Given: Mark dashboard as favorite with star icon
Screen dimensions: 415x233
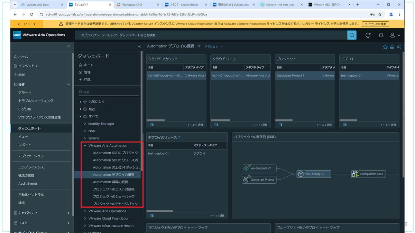Looking at the screenshot, I should pyautogui.click(x=385, y=47).
